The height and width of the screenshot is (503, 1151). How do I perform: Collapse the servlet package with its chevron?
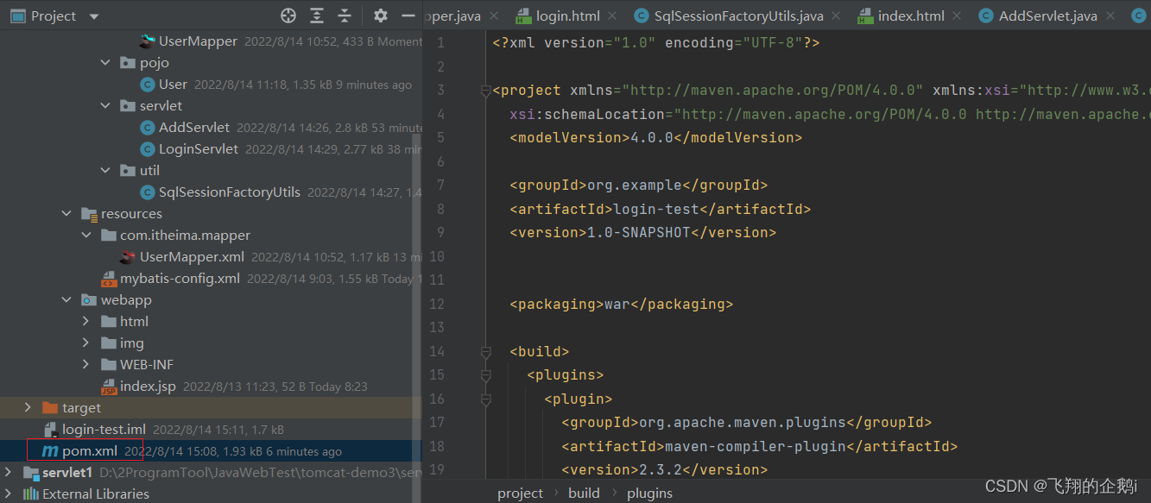pyautogui.click(x=105, y=105)
